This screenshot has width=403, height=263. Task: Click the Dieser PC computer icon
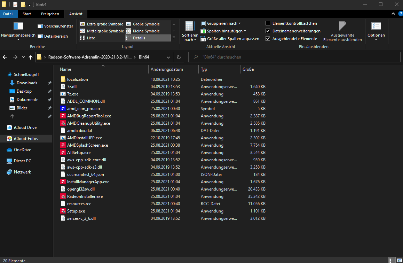pos(9,161)
